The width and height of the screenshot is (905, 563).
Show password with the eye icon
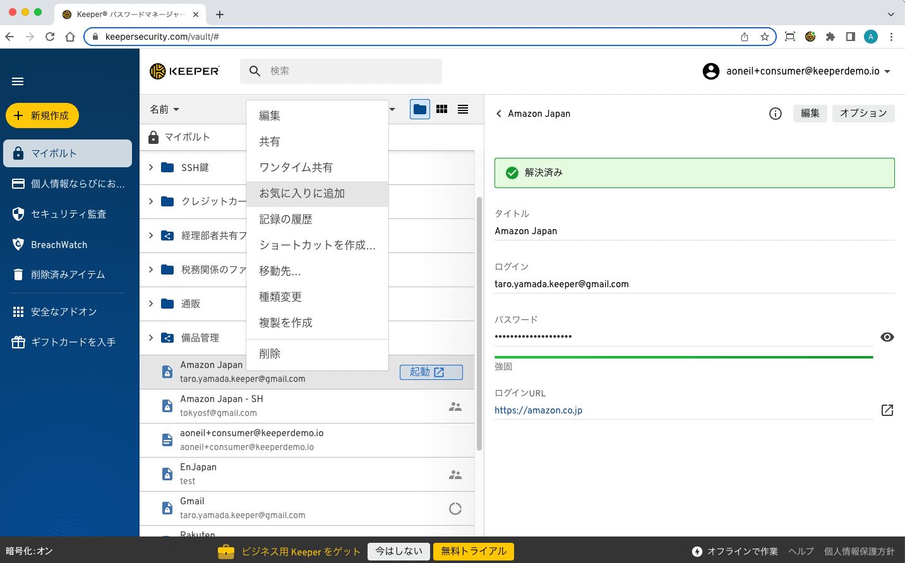coord(887,337)
